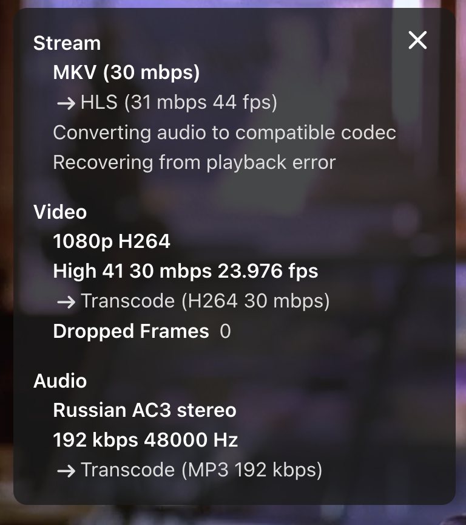Expand the Audio section header
Image resolution: width=466 pixels, height=525 pixels.
coord(61,380)
